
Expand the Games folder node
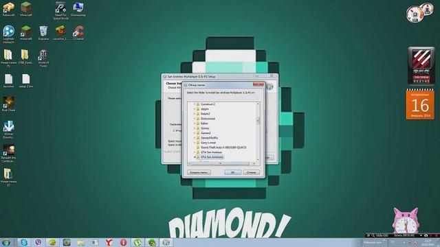pyautogui.click(x=194, y=128)
